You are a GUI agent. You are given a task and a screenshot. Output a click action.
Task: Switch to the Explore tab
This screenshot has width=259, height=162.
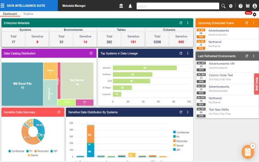pyautogui.click(x=28, y=14)
